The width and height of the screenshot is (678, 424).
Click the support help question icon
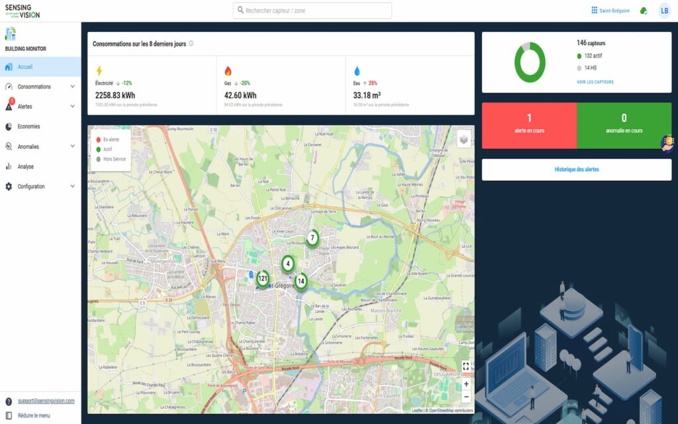click(x=9, y=401)
